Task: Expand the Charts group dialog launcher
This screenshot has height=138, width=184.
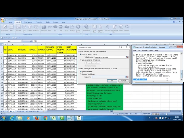Action: click(x=81, y=34)
